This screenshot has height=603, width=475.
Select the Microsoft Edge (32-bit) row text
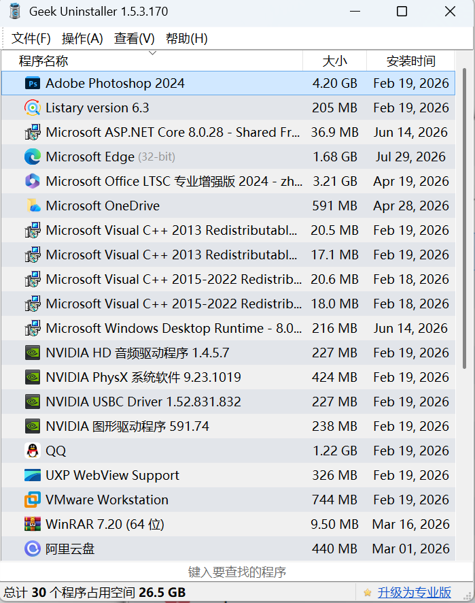tap(110, 157)
